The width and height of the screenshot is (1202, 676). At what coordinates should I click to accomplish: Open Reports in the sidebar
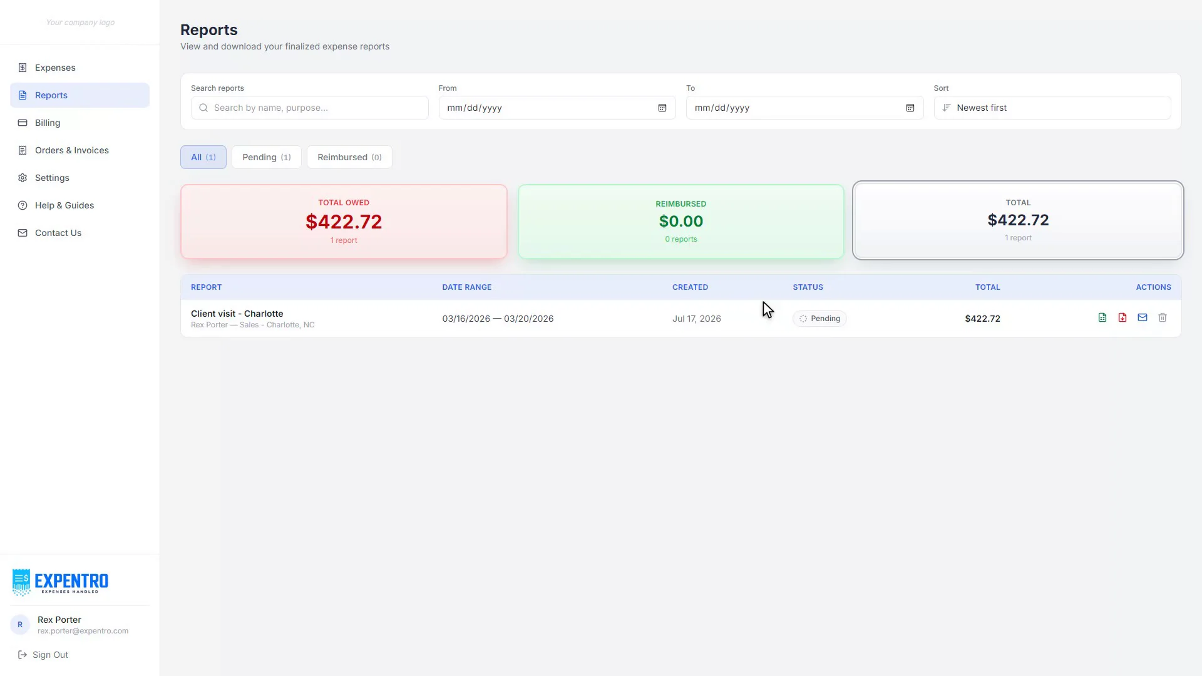pyautogui.click(x=80, y=95)
